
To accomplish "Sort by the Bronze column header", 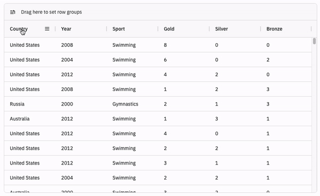I will tap(274, 29).
